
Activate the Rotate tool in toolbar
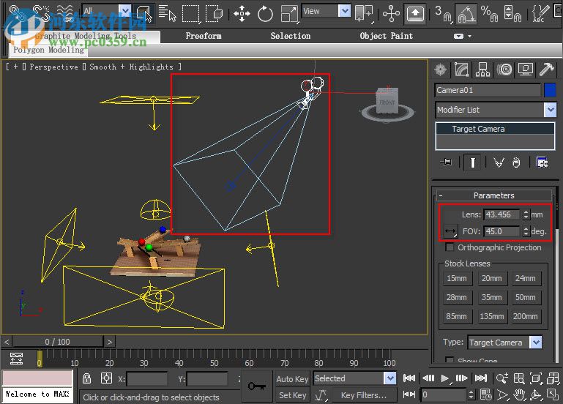pos(265,13)
